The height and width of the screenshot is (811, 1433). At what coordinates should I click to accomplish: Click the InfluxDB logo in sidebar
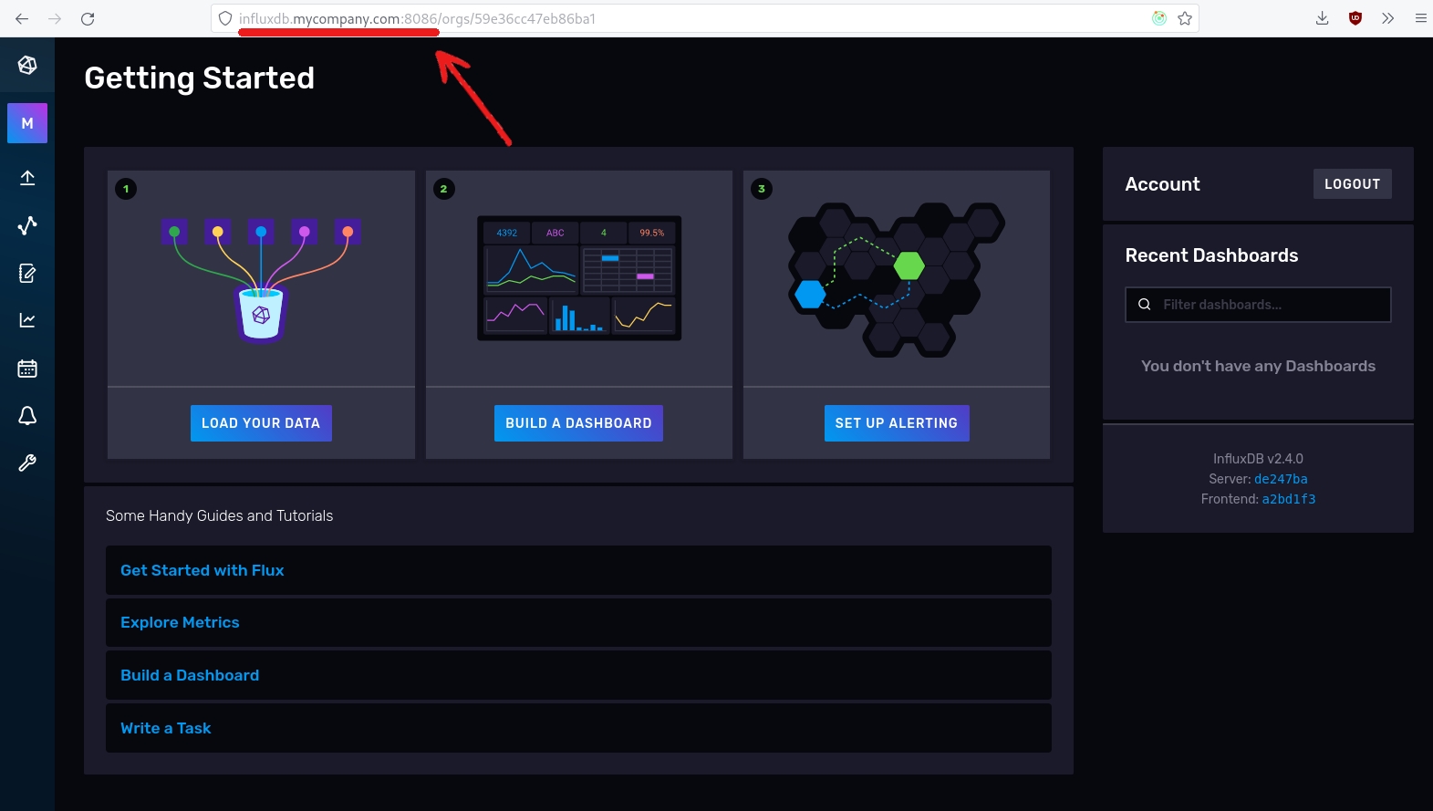(x=27, y=65)
